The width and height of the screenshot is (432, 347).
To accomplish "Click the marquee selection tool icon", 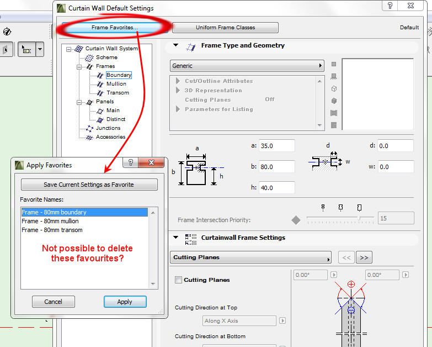I will pyautogui.click(x=26, y=49).
